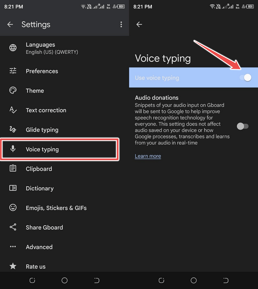258x289 pixels.
Task: Tap English (US) (QWERTY) subtitle
Action: tap(52, 52)
